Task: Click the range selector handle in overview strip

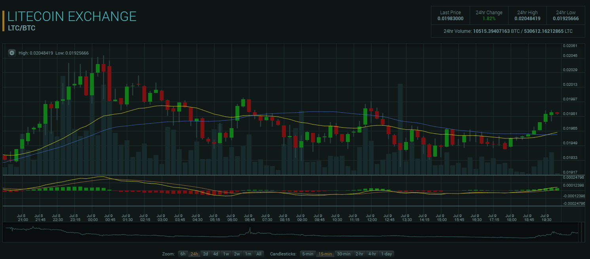Action: pyautogui.click(x=581, y=232)
